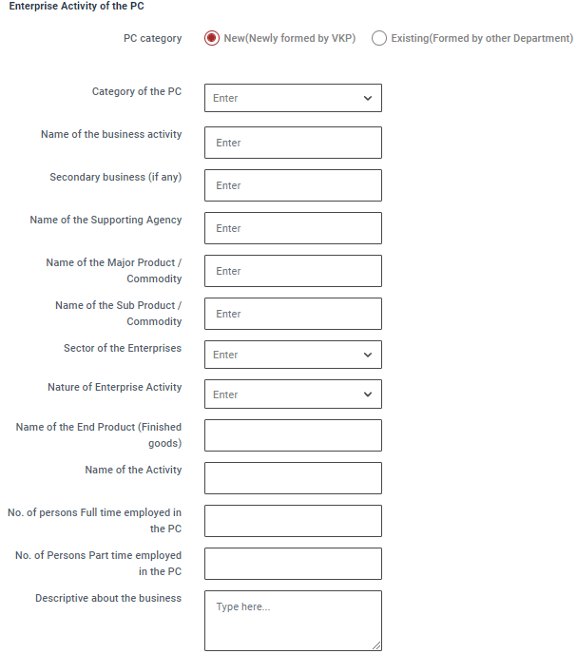Click the Sub Product / Commodity input
Screen dimensions: 577x654
pyautogui.click(x=293, y=314)
